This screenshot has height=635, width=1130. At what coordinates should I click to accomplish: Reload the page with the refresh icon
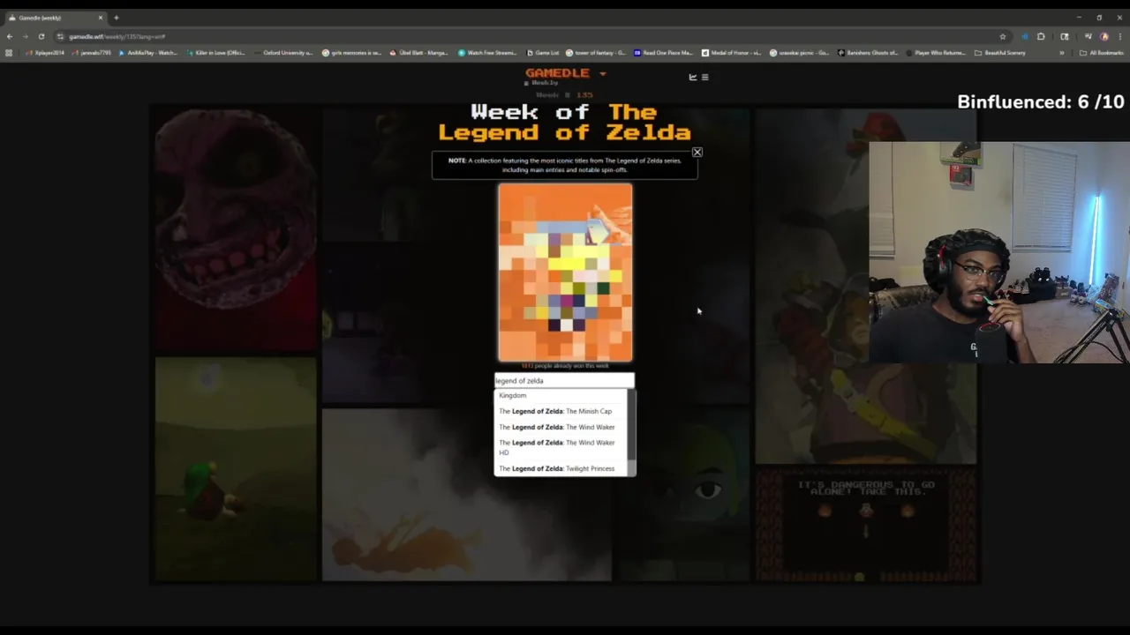(x=41, y=36)
